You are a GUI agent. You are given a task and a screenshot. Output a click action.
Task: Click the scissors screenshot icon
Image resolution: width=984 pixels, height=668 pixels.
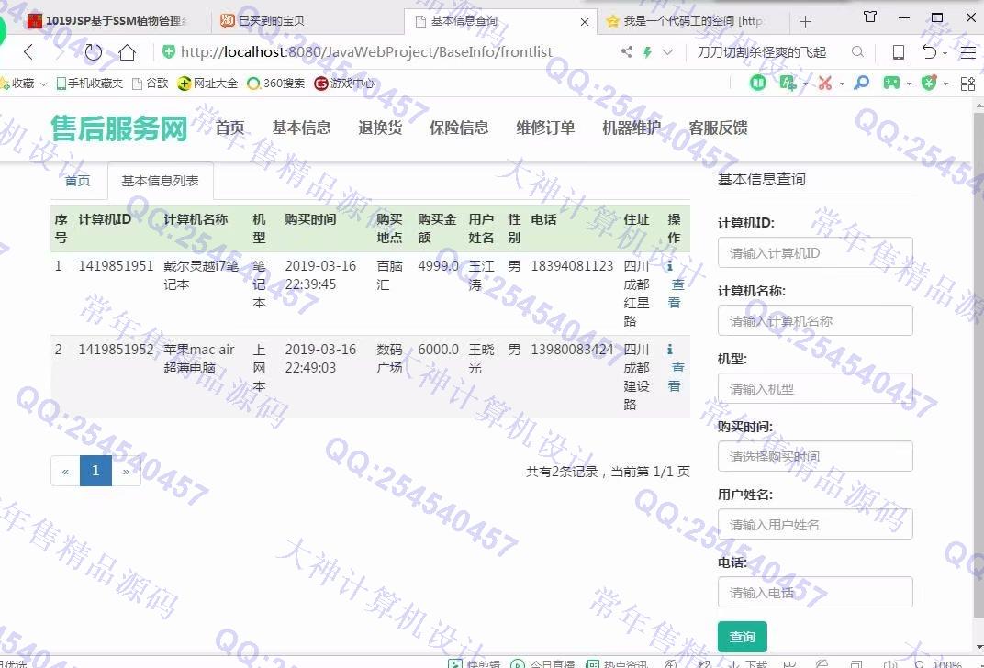824,83
